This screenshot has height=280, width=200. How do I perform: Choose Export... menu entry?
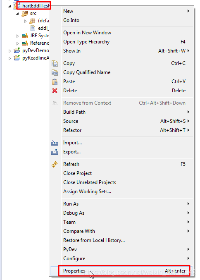(127, 152)
